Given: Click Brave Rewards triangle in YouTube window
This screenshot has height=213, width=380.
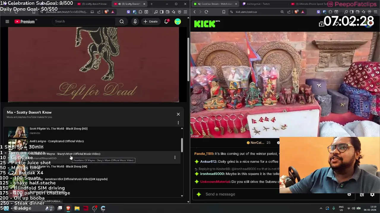Looking at the screenshot, I should (113, 12).
